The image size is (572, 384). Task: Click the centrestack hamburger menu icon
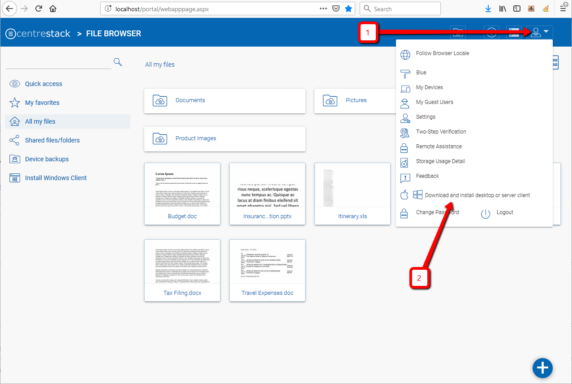[10, 34]
